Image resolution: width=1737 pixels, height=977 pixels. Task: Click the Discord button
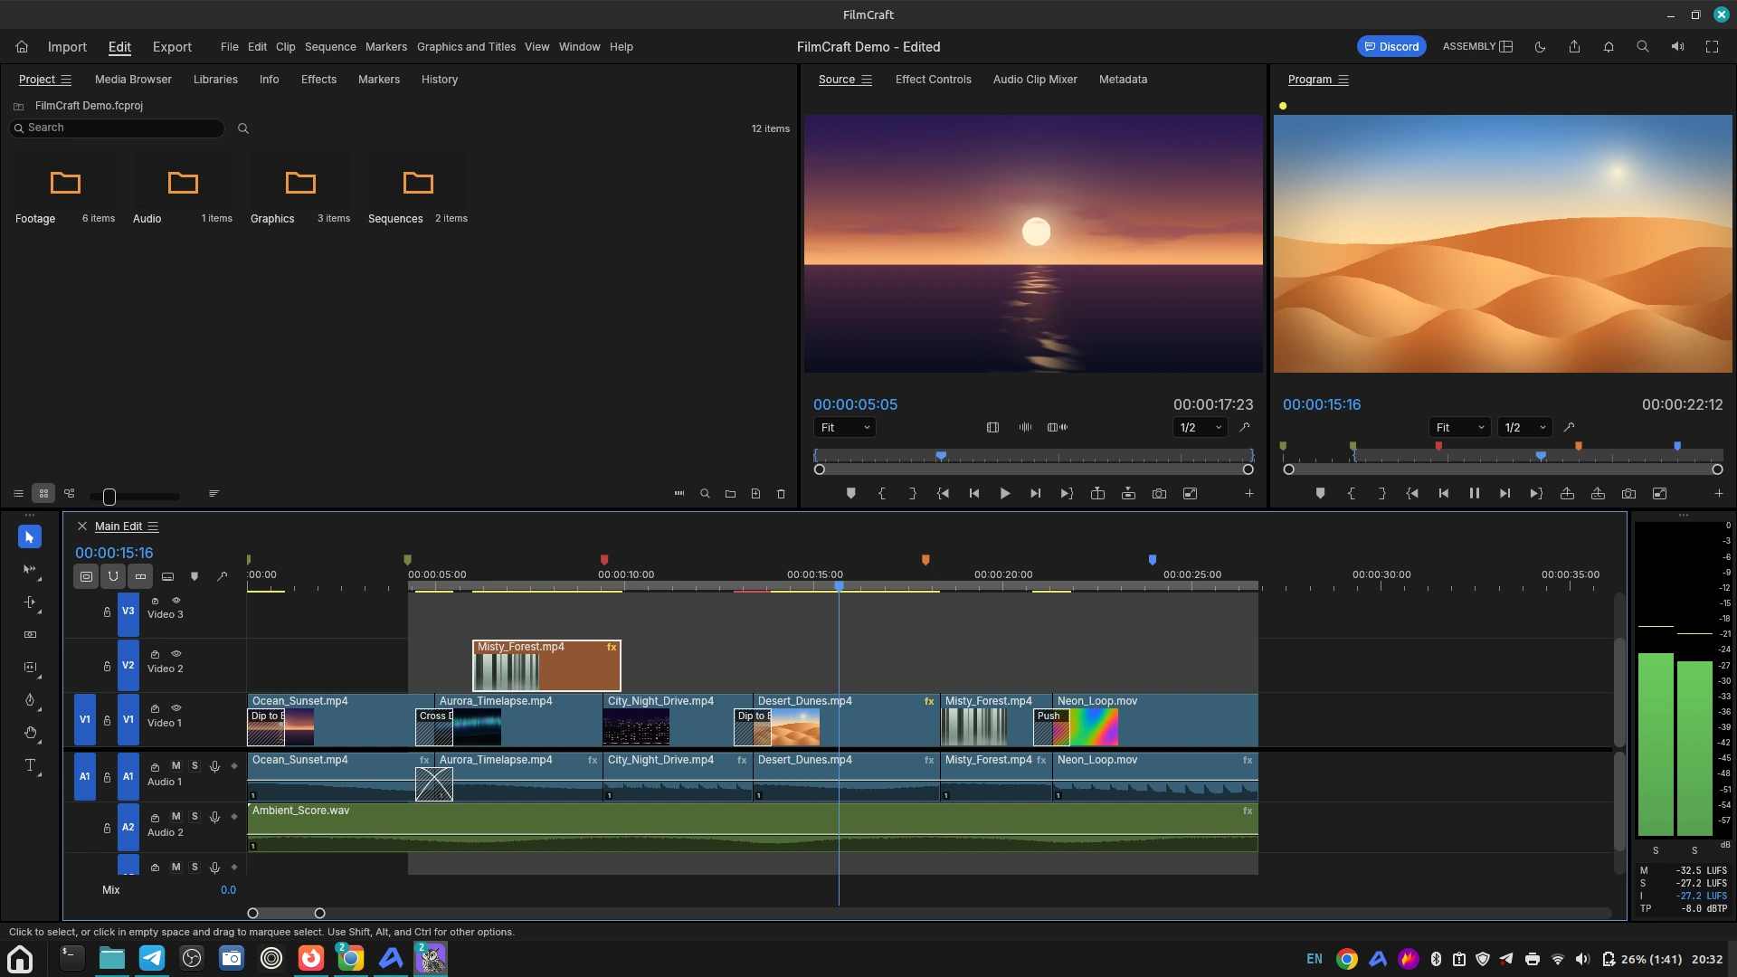click(x=1391, y=47)
